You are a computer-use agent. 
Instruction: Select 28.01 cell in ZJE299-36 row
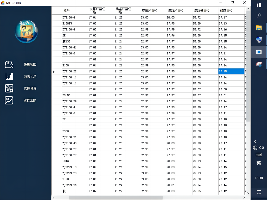pyautogui.click(x=179, y=185)
